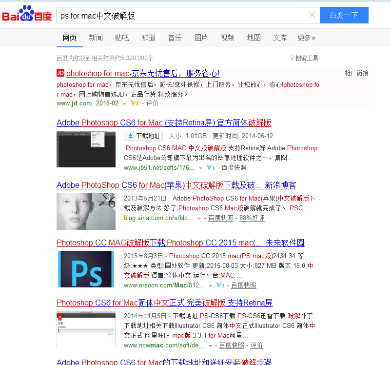Click into the search input field
This screenshot has height=365, width=391.
point(180,16)
